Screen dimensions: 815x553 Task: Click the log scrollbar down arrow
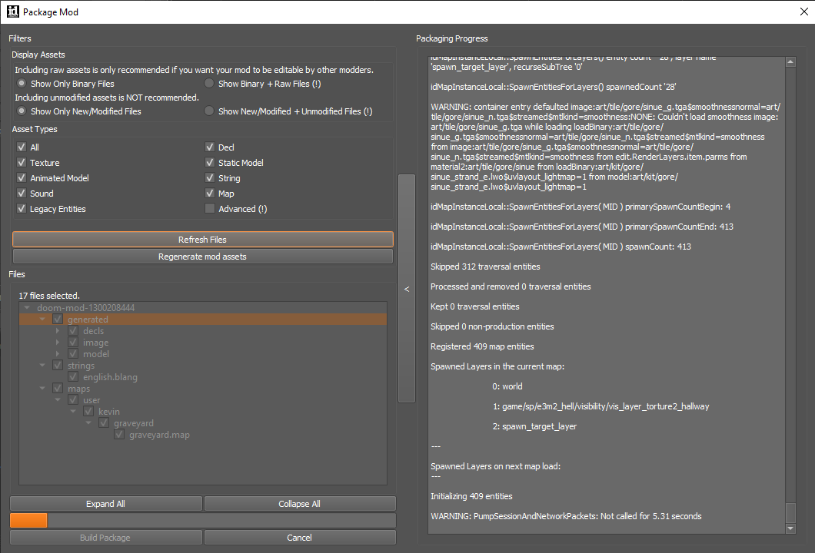pyautogui.click(x=790, y=528)
